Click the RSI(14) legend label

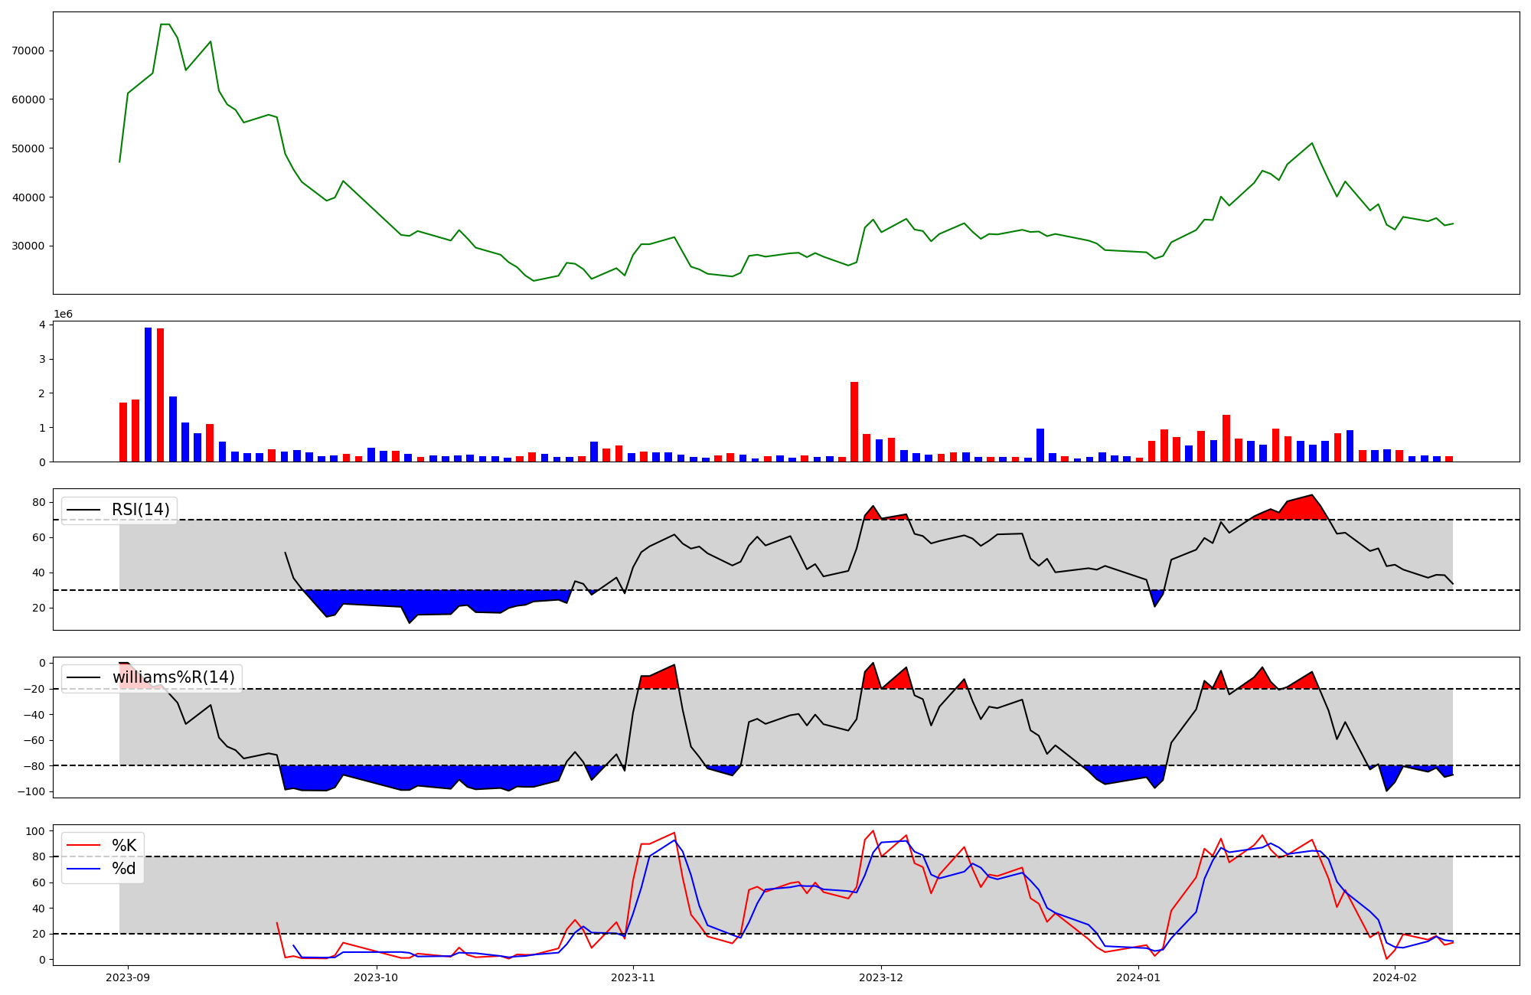[140, 510]
